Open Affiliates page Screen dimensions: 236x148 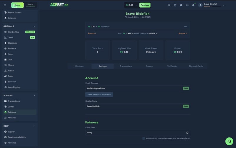coord(19,118)
